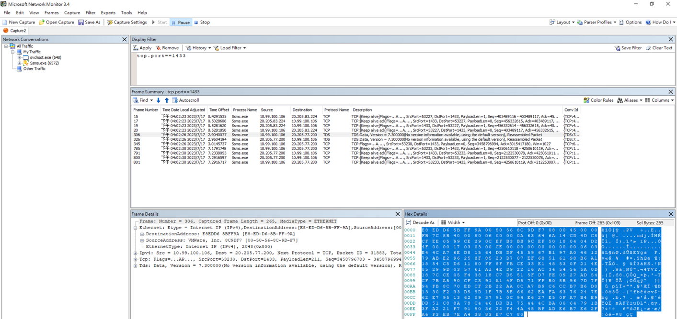The height and width of the screenshot is (319, 677).
Task: Expand the Tcp node in Frame Details
Action: coord(136,259)
